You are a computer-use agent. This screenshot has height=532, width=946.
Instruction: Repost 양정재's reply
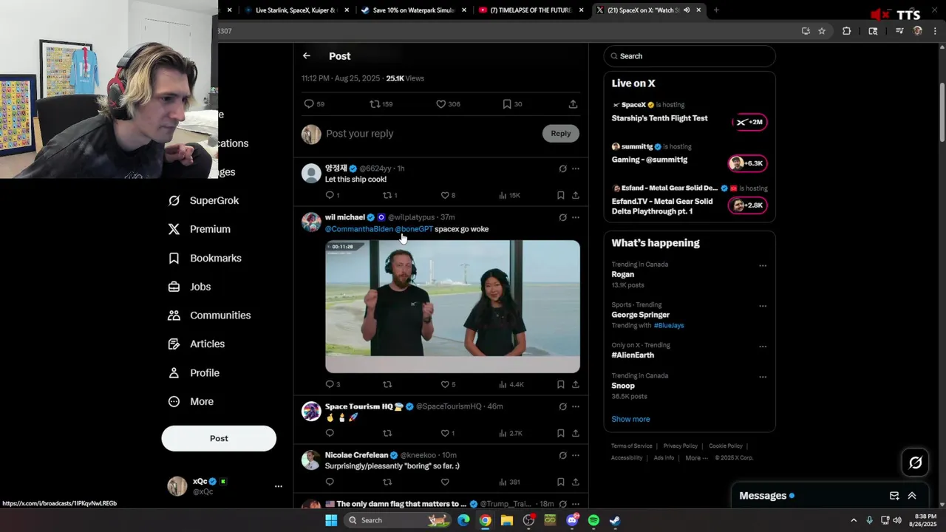coord(389,195)
